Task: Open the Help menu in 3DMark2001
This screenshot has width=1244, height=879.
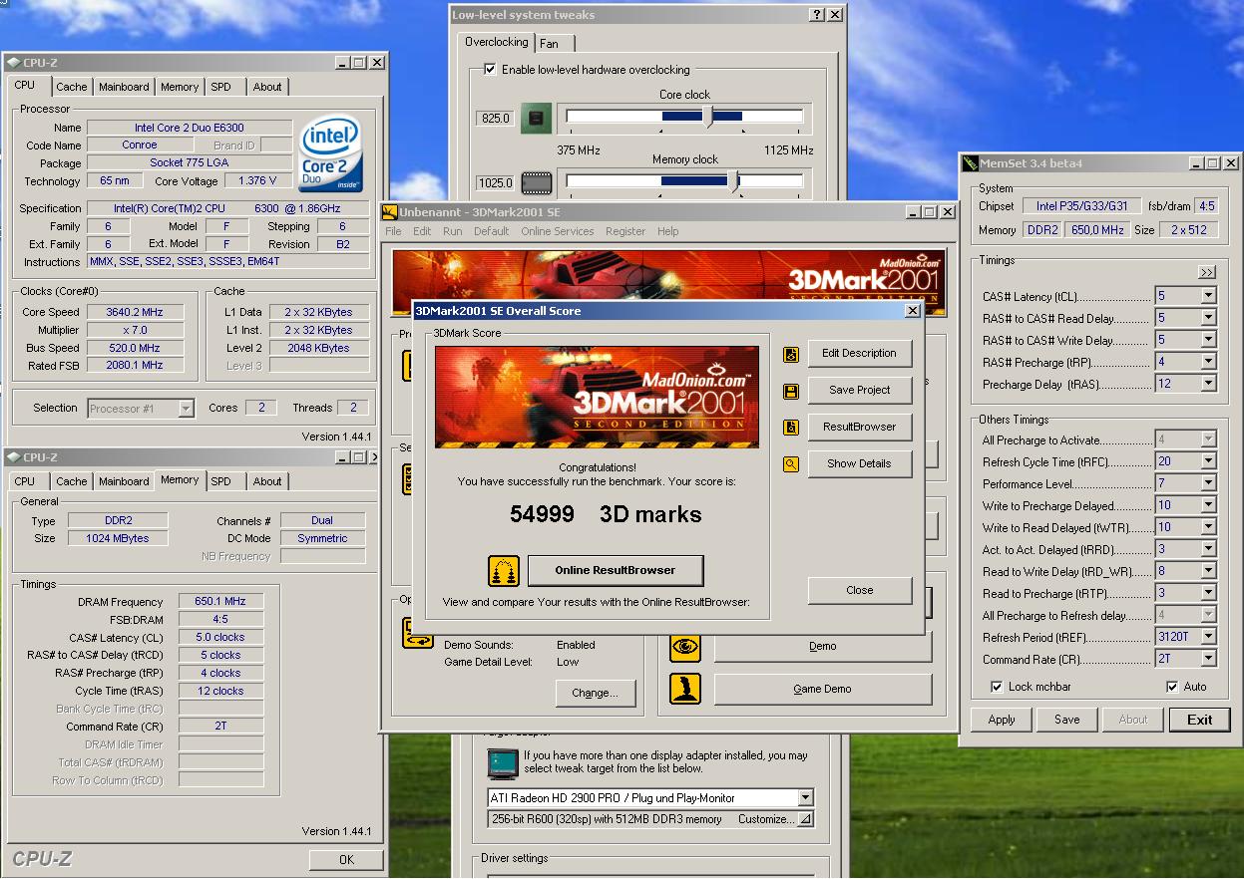Action: click(667, 231)
